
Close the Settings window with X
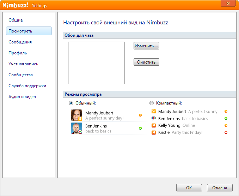tap(228, 4)
